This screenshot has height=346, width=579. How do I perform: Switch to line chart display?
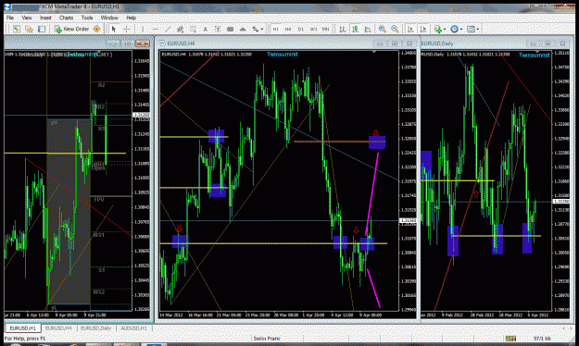[368, 29]
